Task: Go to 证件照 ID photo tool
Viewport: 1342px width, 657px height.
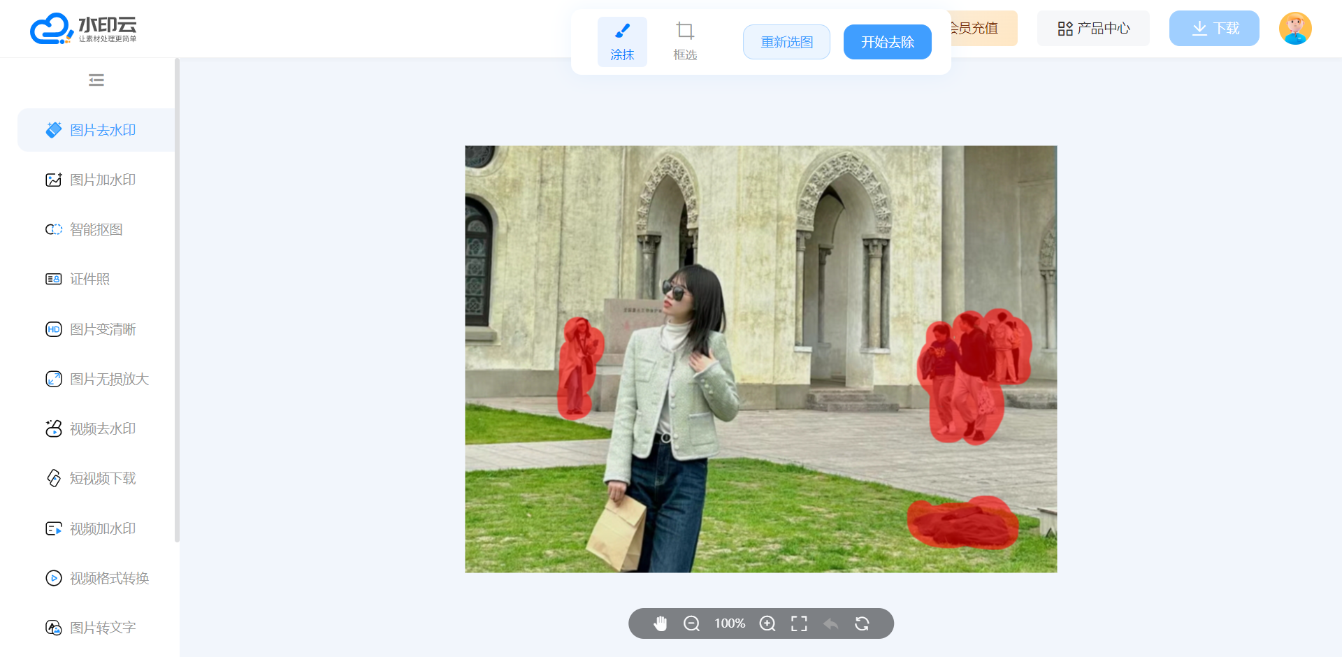Action: pyautogui.click(x=89, y=279)
